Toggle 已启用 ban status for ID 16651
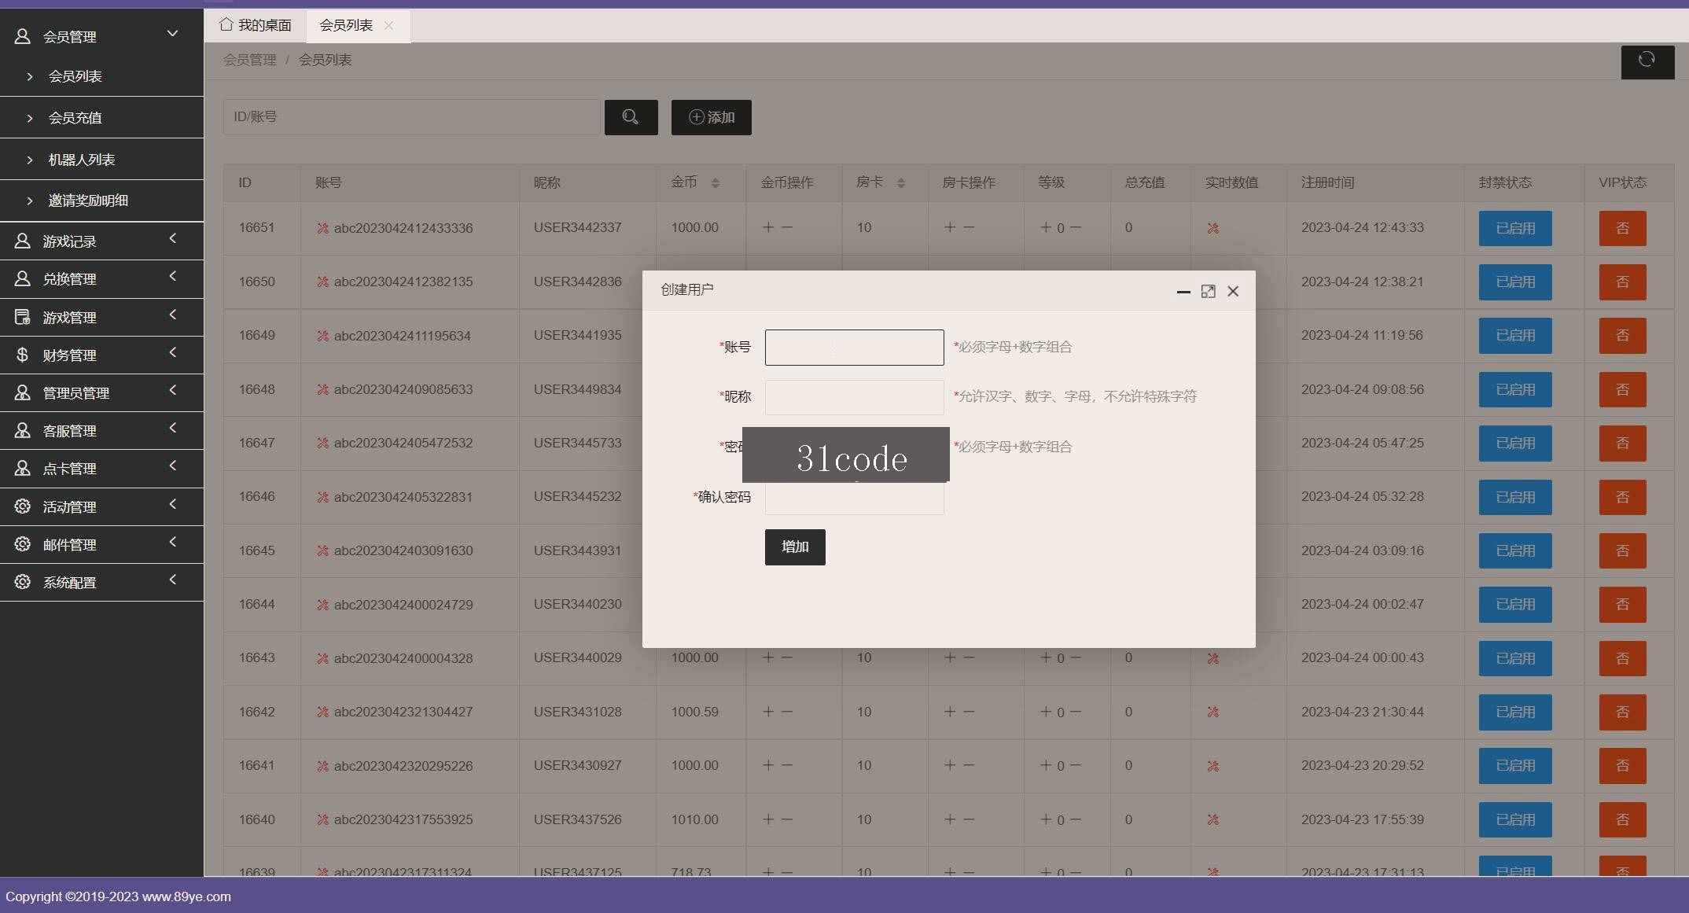Screen dimensions: 1689x913 (1515, 228)
